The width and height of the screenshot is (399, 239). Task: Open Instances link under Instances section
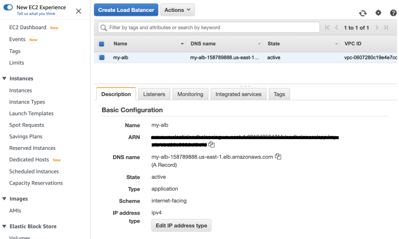pyautogui.click(x=20, y=90)
